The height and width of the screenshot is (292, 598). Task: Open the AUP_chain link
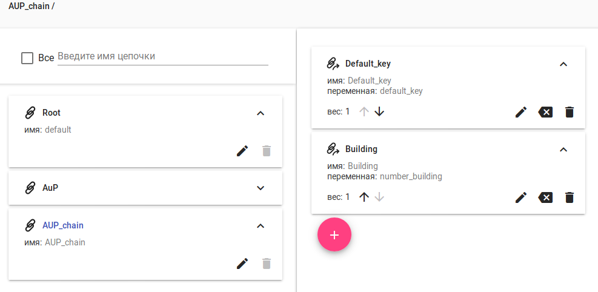click(63, 225)
